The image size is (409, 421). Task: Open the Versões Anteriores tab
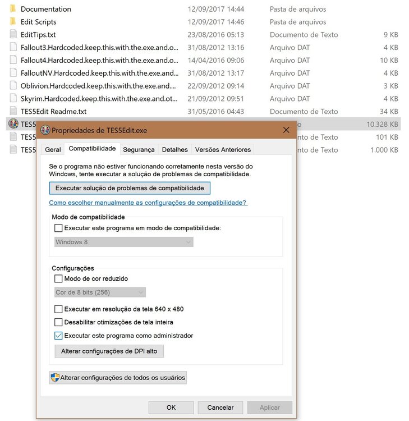pos(223,149)
